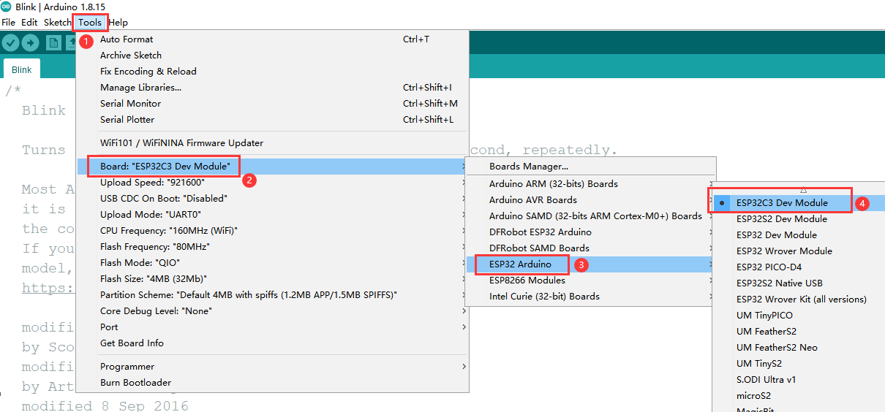Screen dimensions: 885x412
Task: Expand the Programmer submenu
Action: tap(271, 367)
